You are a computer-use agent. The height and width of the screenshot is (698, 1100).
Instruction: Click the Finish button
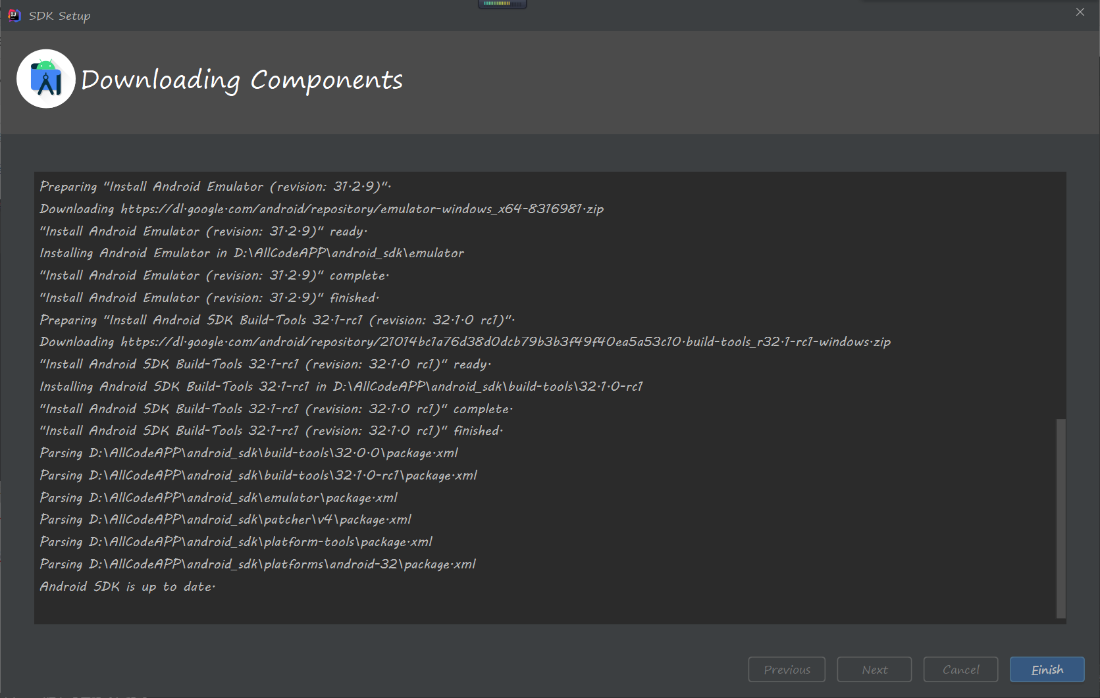[1047, 669]
